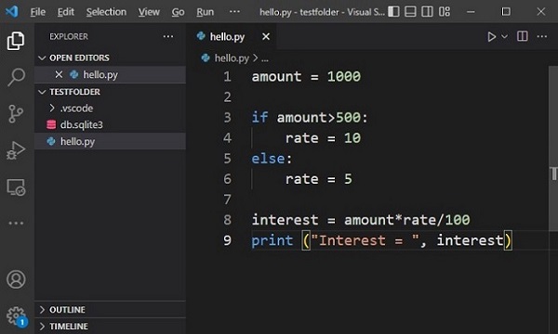
Task: Toggle the primary side bar layout
Action: pos(393,12)
